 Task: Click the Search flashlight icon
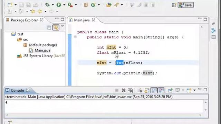point(116,5)
